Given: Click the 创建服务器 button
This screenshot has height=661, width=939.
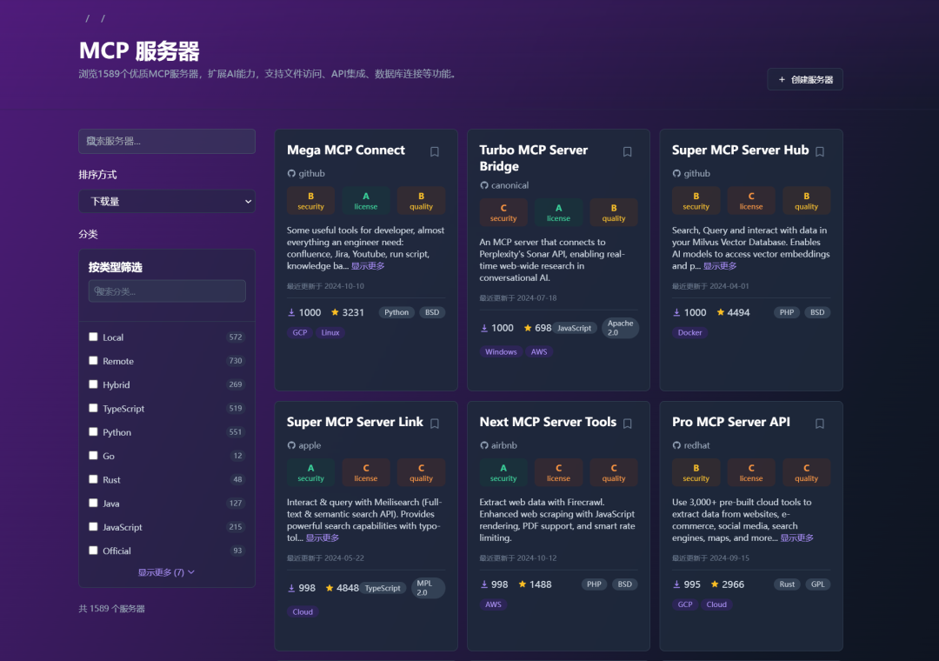Looking at the screenshot, I should 805,80.
